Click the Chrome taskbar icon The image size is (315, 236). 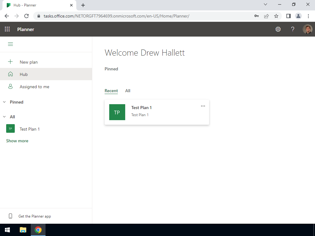point(38,230)
